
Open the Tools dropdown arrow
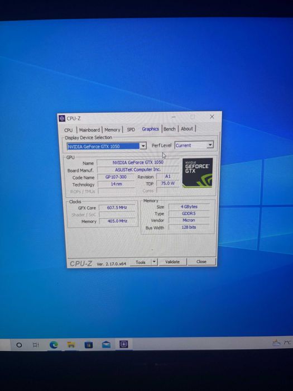pyautogui.click(x=154, y=262)
